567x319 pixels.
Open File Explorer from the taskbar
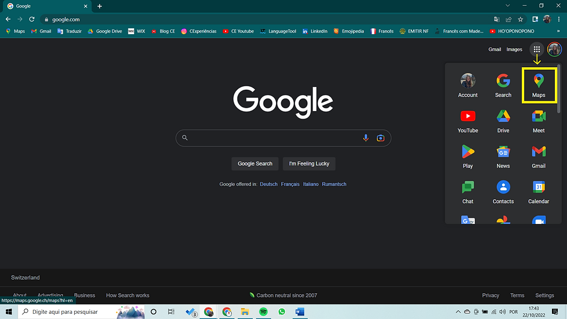click(x=245, y=312)
